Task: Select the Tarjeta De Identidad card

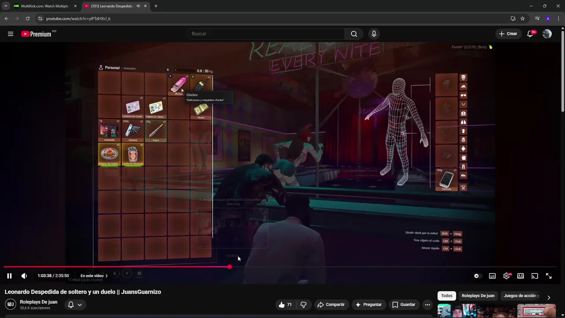Action: point(155,108)
